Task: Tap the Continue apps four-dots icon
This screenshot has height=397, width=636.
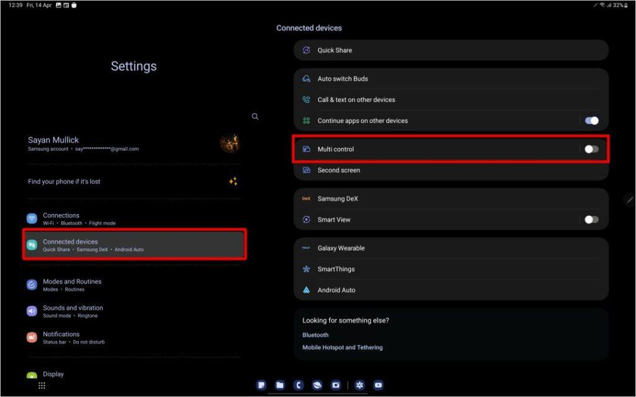Action: [306, 121]
